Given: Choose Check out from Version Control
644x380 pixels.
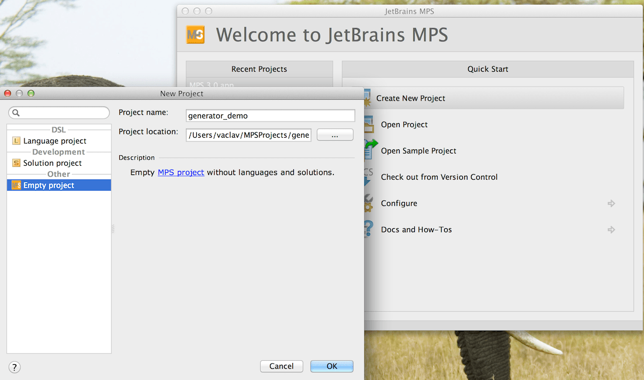Looking at the screenshot, I should pos(439,177).
